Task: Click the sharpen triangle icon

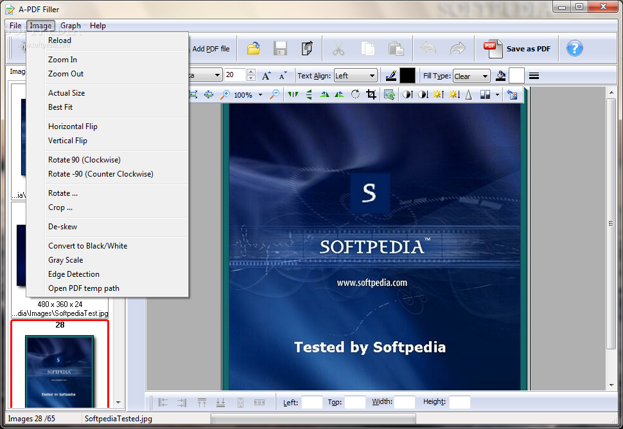Action: click(x=469, y=94)
